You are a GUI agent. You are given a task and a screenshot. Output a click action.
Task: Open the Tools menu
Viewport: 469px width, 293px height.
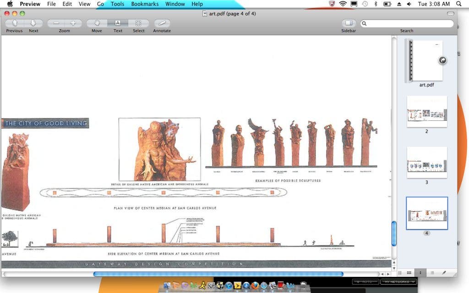coord(117,4)
